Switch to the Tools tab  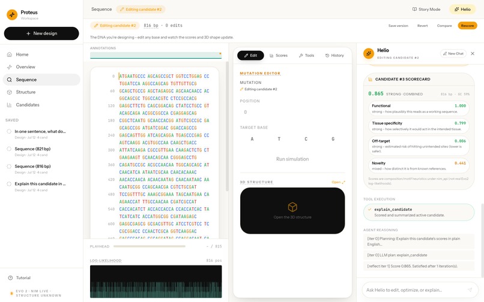click(x=306, y=56)
